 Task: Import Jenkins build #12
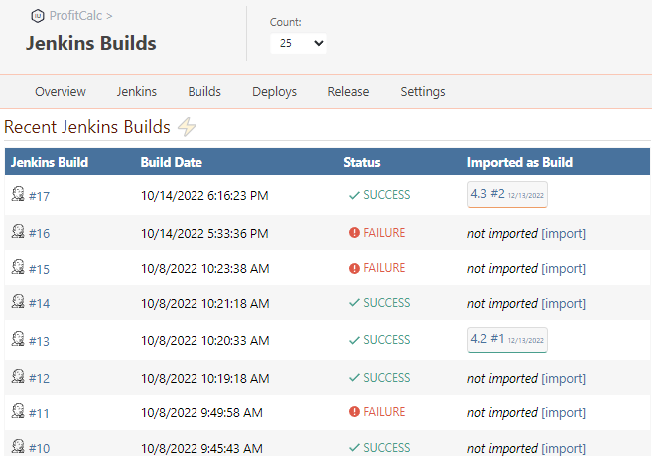563,378
